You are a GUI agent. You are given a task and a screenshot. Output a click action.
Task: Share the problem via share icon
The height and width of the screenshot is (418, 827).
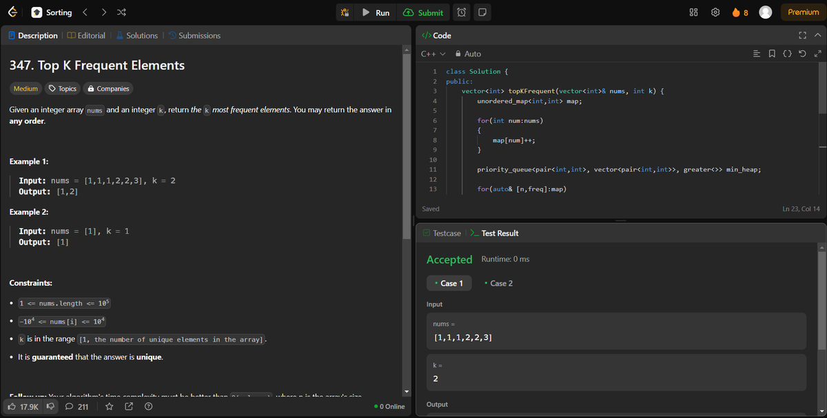tap(127, 406)
